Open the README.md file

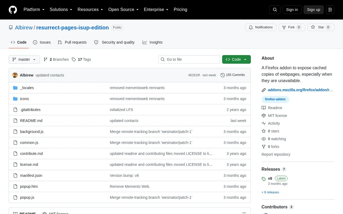click(x=31, y=121)
